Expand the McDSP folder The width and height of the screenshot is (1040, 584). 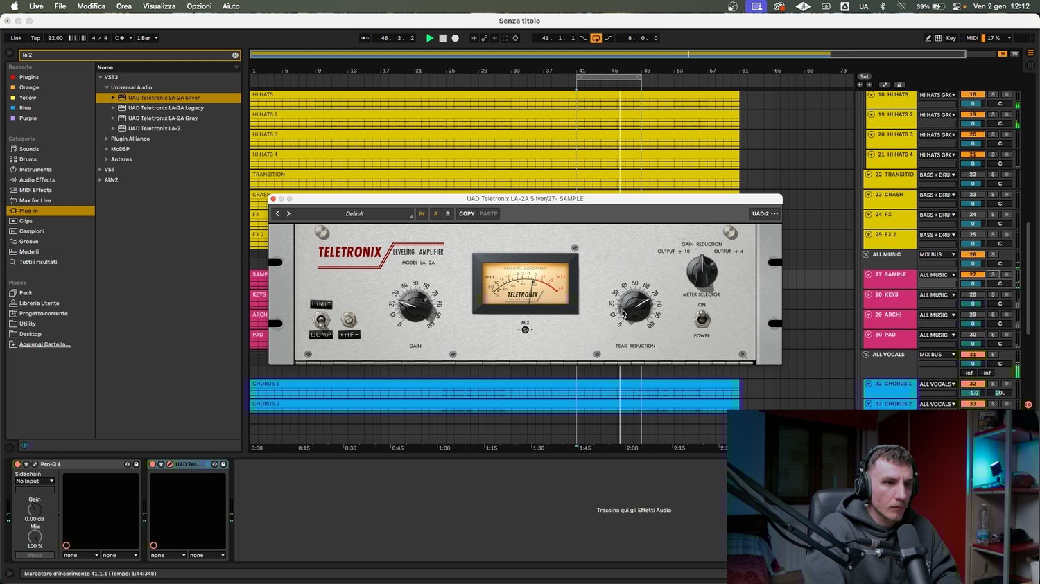tap(107, 149)
